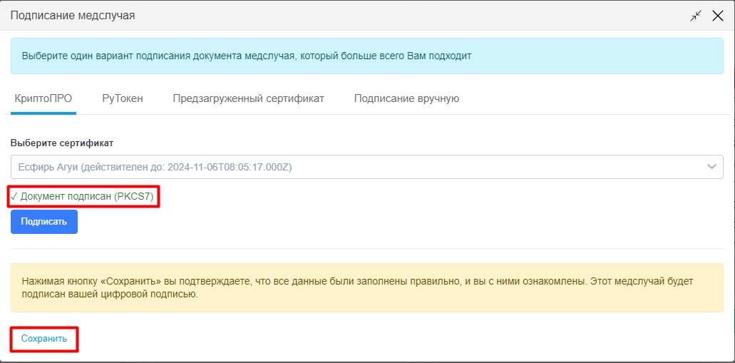The width and height of the screenshot is (735, 363).
Task: Collapse the dialog using the shrink arrows icon
Action: click(696, 16)
